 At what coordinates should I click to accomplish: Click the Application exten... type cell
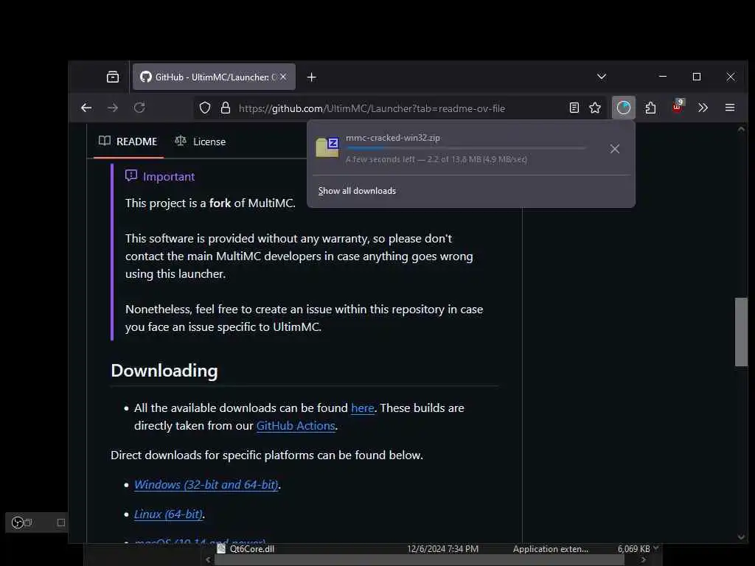[550, 549]
